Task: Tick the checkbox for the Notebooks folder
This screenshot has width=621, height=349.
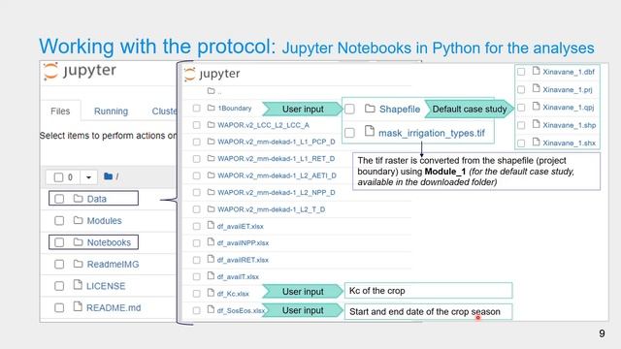Action: point(59,242)
